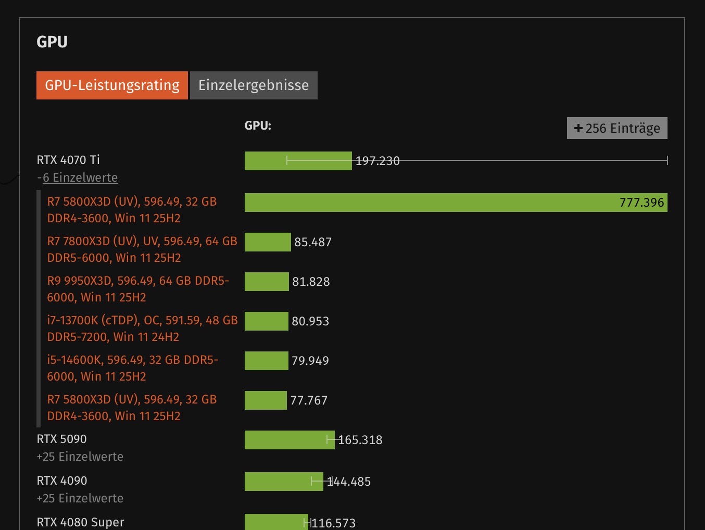This screenshot has height=530, width=705.
Task: Expand RTX 4090's 25 Einzelwerte
Action: [80, 498]
